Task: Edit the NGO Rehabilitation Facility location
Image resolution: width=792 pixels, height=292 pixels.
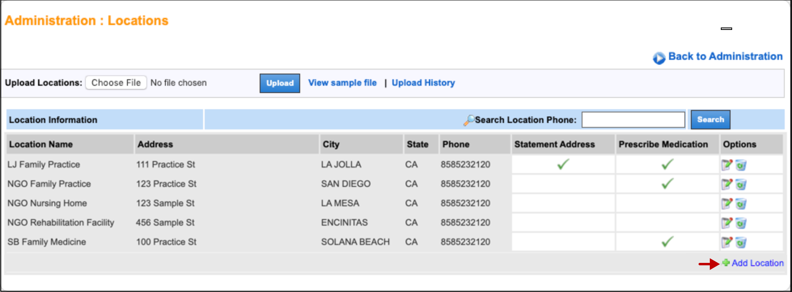Action: point(727,223)
